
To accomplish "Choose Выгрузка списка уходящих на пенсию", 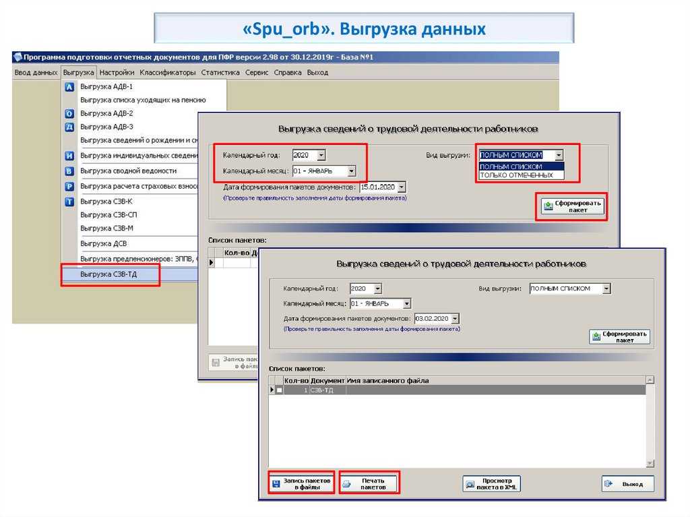I will coord(143,100).
